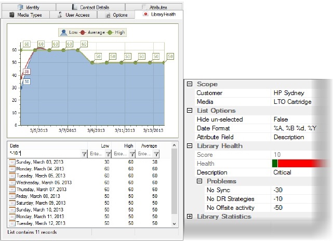Open the Contact Details tab
This screenshot has width=334, height=241.
[90, 7]
